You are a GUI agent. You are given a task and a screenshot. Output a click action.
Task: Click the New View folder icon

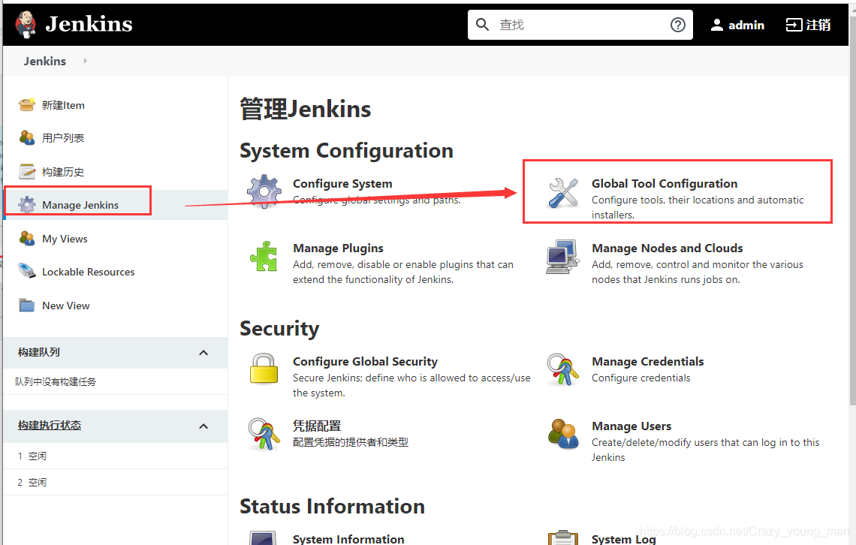coord(27,305)
